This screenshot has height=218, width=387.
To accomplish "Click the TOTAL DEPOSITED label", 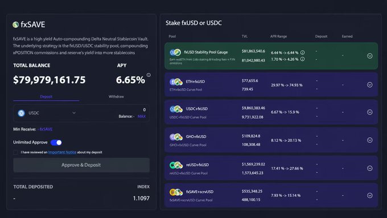I will tap(33, 187).
